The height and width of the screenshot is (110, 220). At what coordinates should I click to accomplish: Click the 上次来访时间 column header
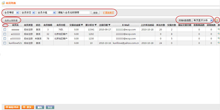pyautogui.click(x=147, y=25)
